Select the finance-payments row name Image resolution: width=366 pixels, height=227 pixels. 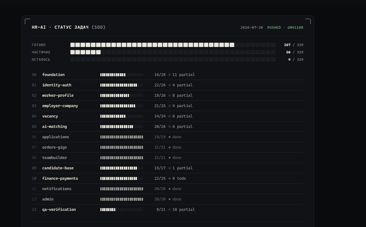60,178
